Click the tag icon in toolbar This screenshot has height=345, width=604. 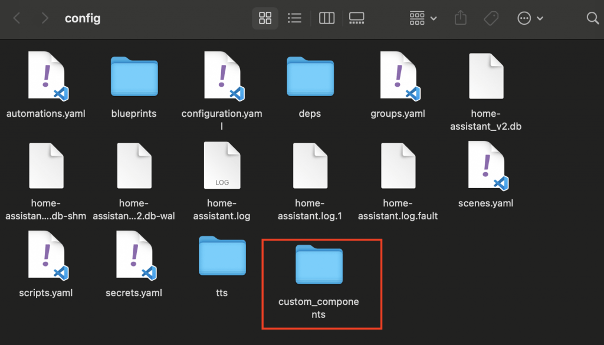491,18
